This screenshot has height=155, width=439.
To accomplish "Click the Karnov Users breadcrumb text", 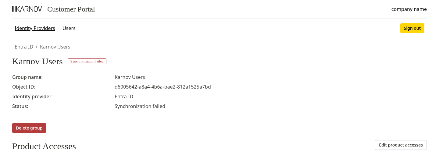I will click(x=55, y=47).
